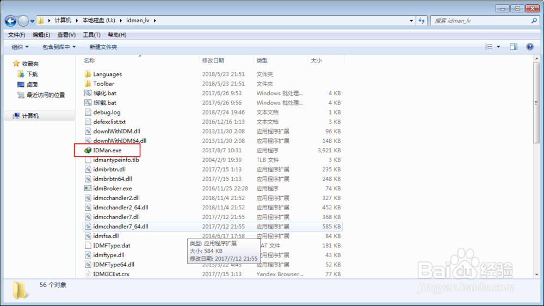Click the Yandex Browser... type cell
This screenshot has height=306, width=544.
point(280,274)
